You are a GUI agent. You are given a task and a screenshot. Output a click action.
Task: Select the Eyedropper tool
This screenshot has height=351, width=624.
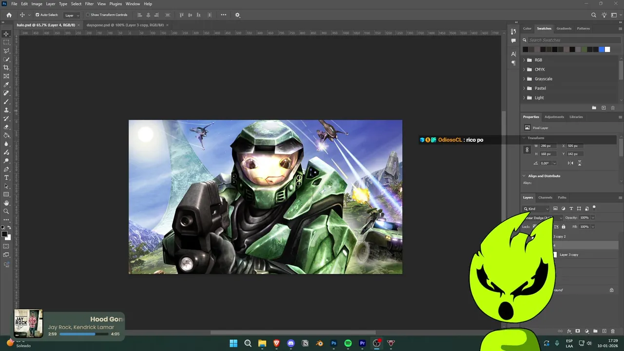6,85
